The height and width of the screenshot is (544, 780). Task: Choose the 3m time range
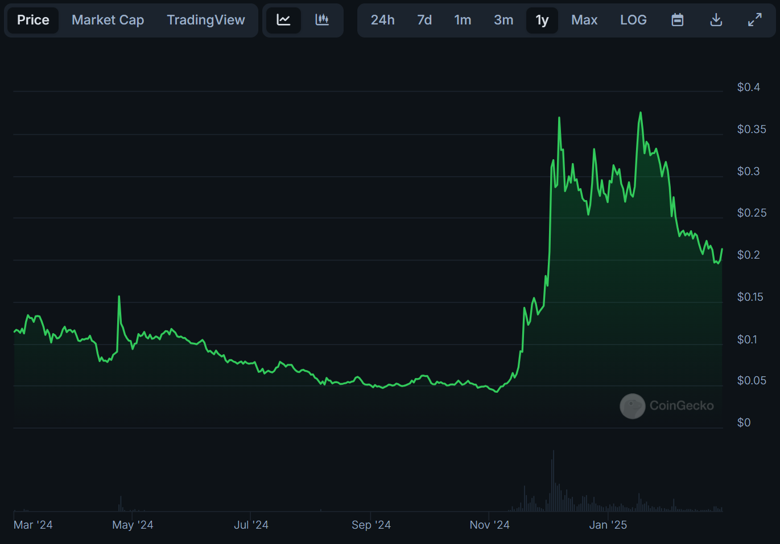(504, 20)
